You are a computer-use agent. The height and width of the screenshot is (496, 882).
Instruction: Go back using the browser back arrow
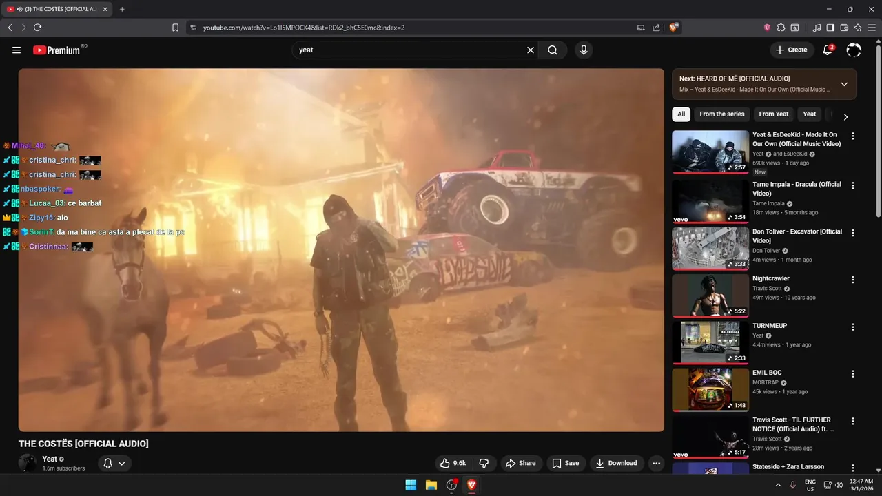click(x=10, y=28)
